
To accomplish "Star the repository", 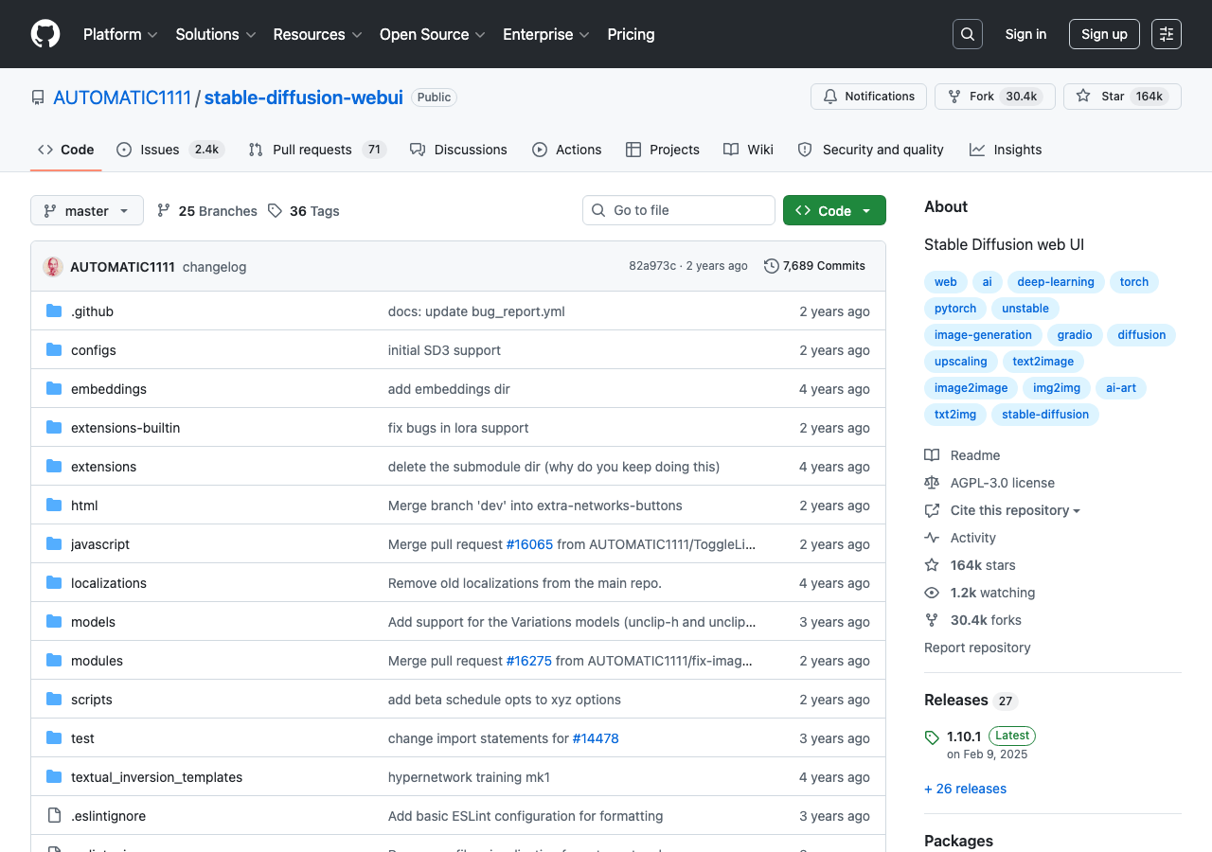I will [1122, 97].
